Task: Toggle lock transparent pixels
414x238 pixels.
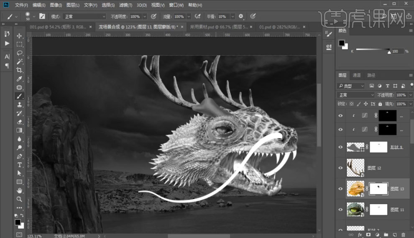Action: click(x=351, y=104)
